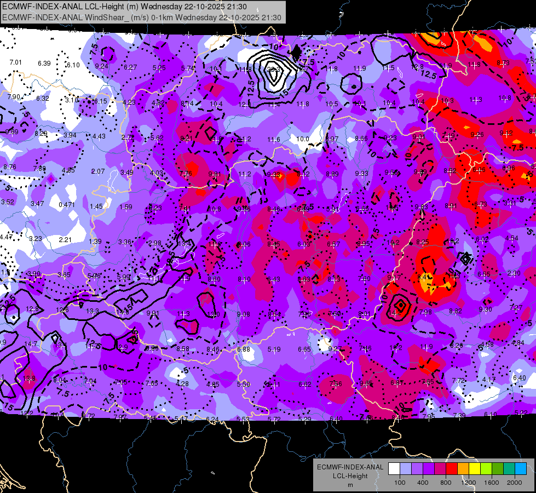This screenshot has width=536, height=493.
Task: Click the wind shear value 2.07
Action: 98,171
